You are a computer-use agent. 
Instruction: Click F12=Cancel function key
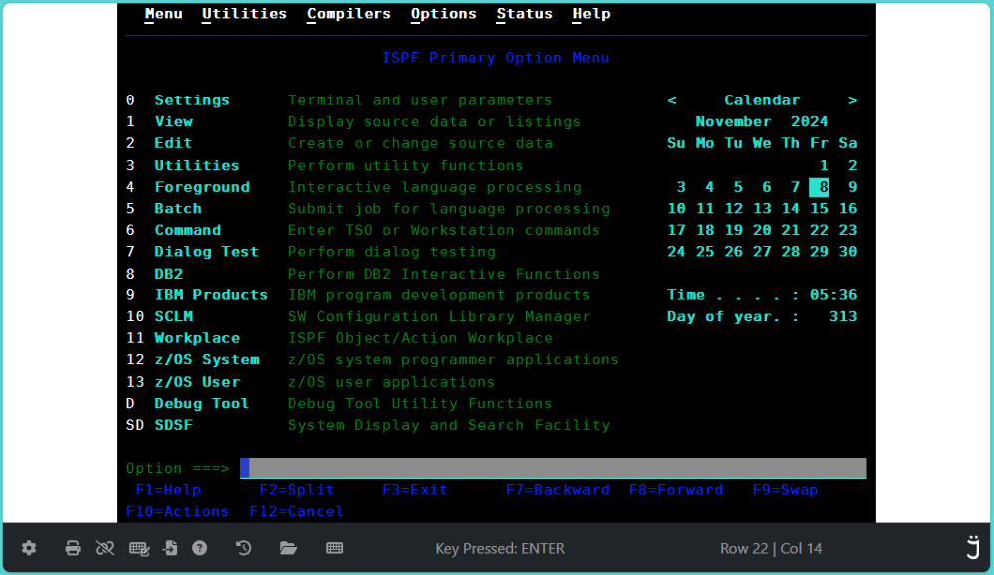297,511
